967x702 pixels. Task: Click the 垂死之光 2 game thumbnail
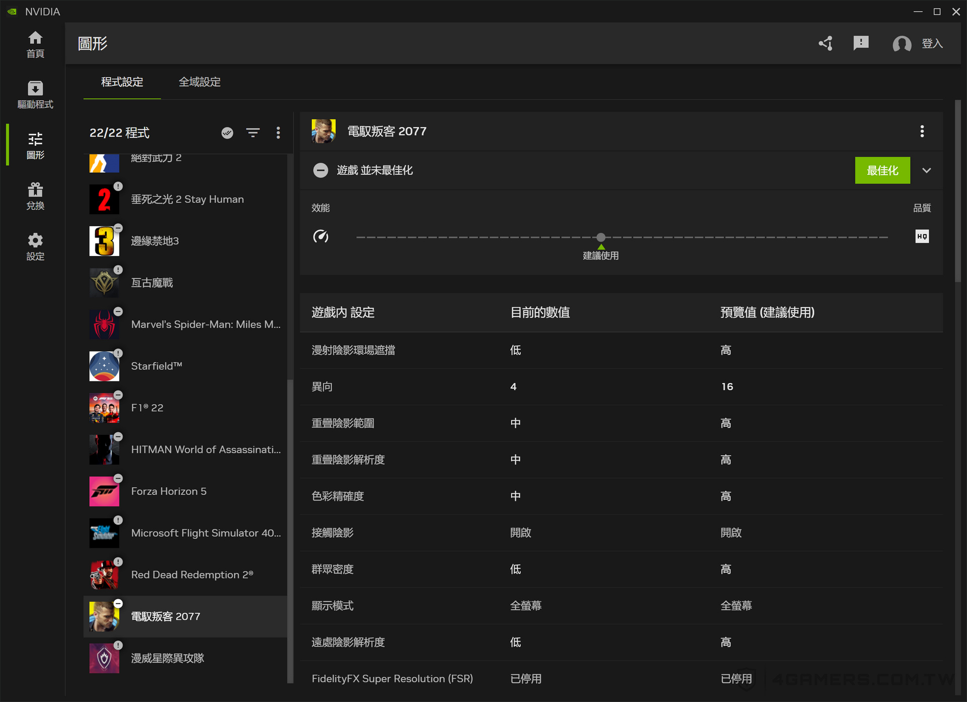click(104, 200)
